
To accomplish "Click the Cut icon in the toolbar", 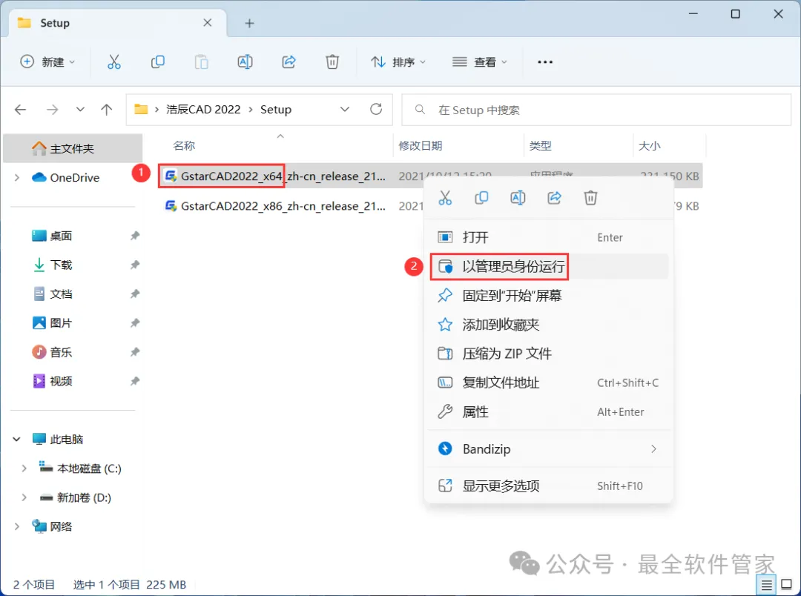I will pyautogui.click(x=114, y=62).
